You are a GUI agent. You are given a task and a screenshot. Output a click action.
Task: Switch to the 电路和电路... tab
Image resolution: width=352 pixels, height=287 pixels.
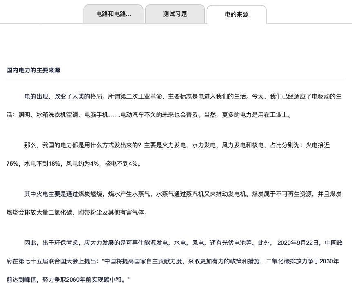[x=113, y=14]
